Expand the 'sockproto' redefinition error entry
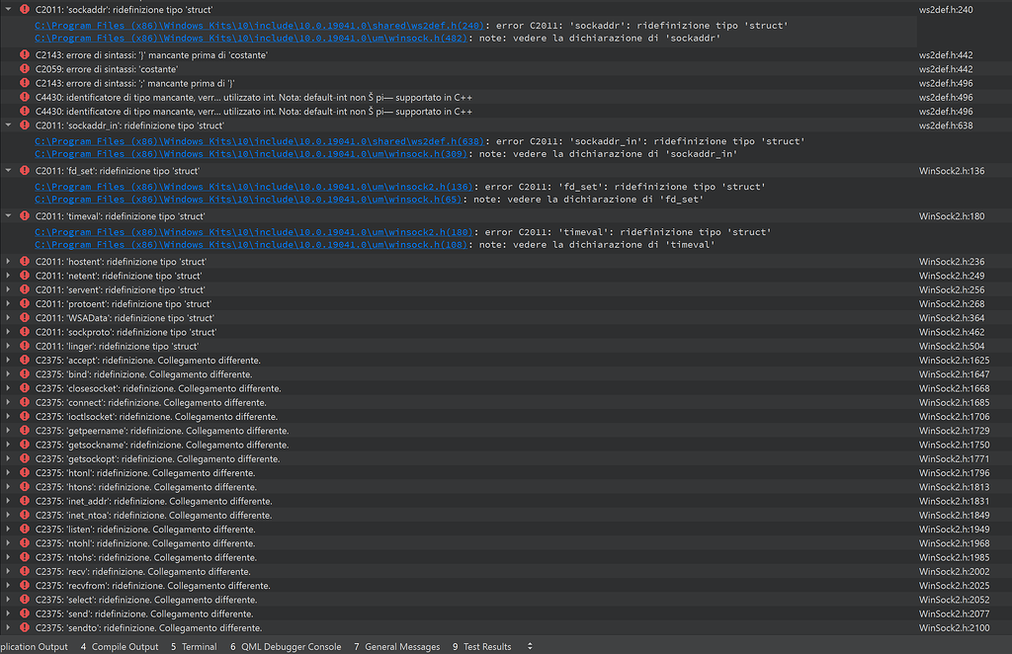This screenshot has height=654, width=1012. tap(8, 332)
